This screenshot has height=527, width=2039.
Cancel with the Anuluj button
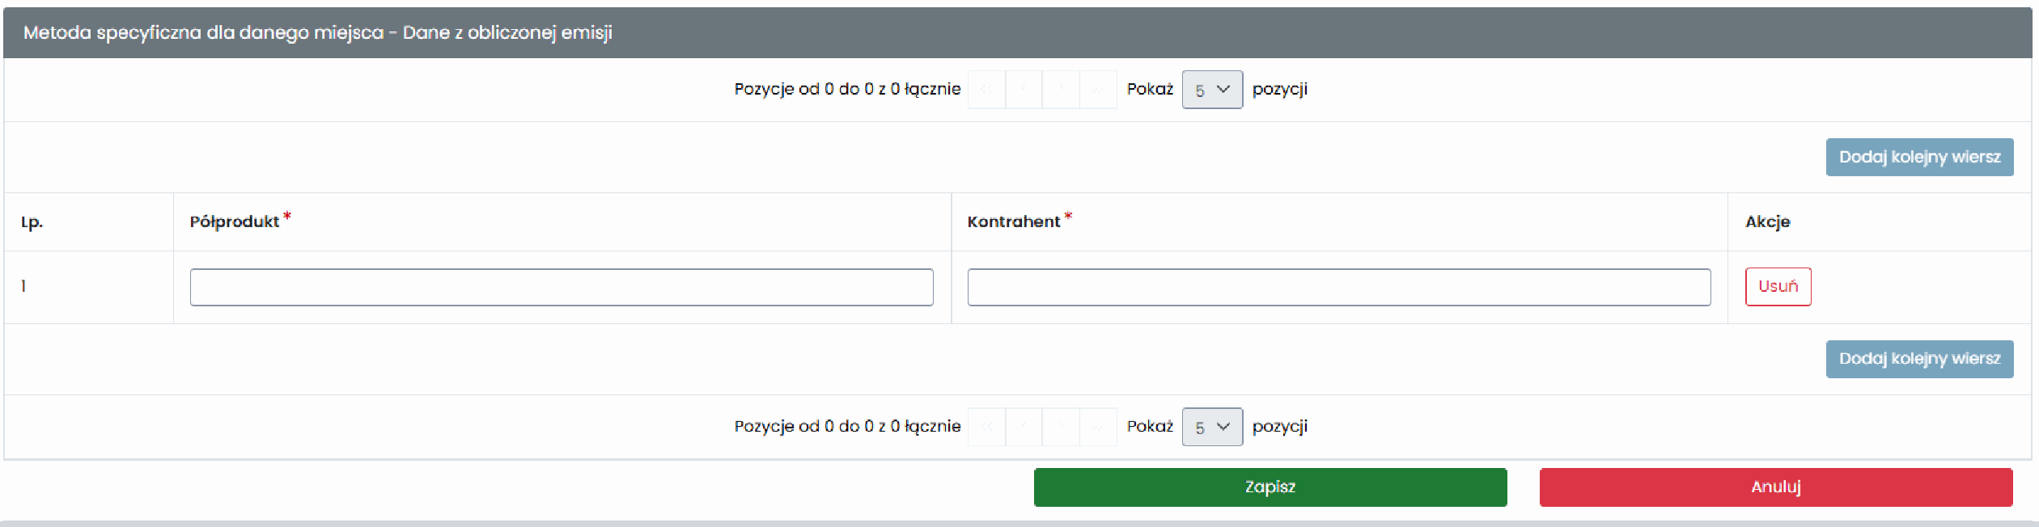point(1776,487)
